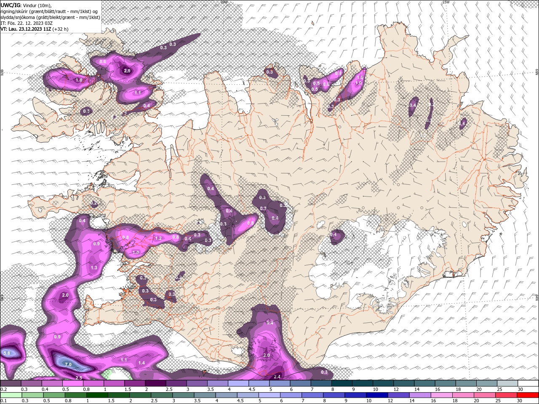Click the '15W' longitude label
The height and width of the screenshot is (404, 539).
[446, 2]
